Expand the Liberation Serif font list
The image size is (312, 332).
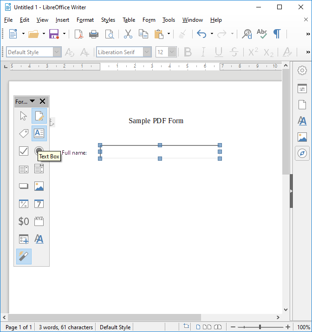147,52
